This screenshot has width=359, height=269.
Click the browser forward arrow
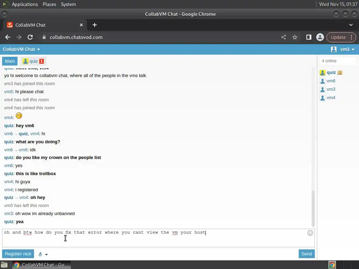point(19,37)
